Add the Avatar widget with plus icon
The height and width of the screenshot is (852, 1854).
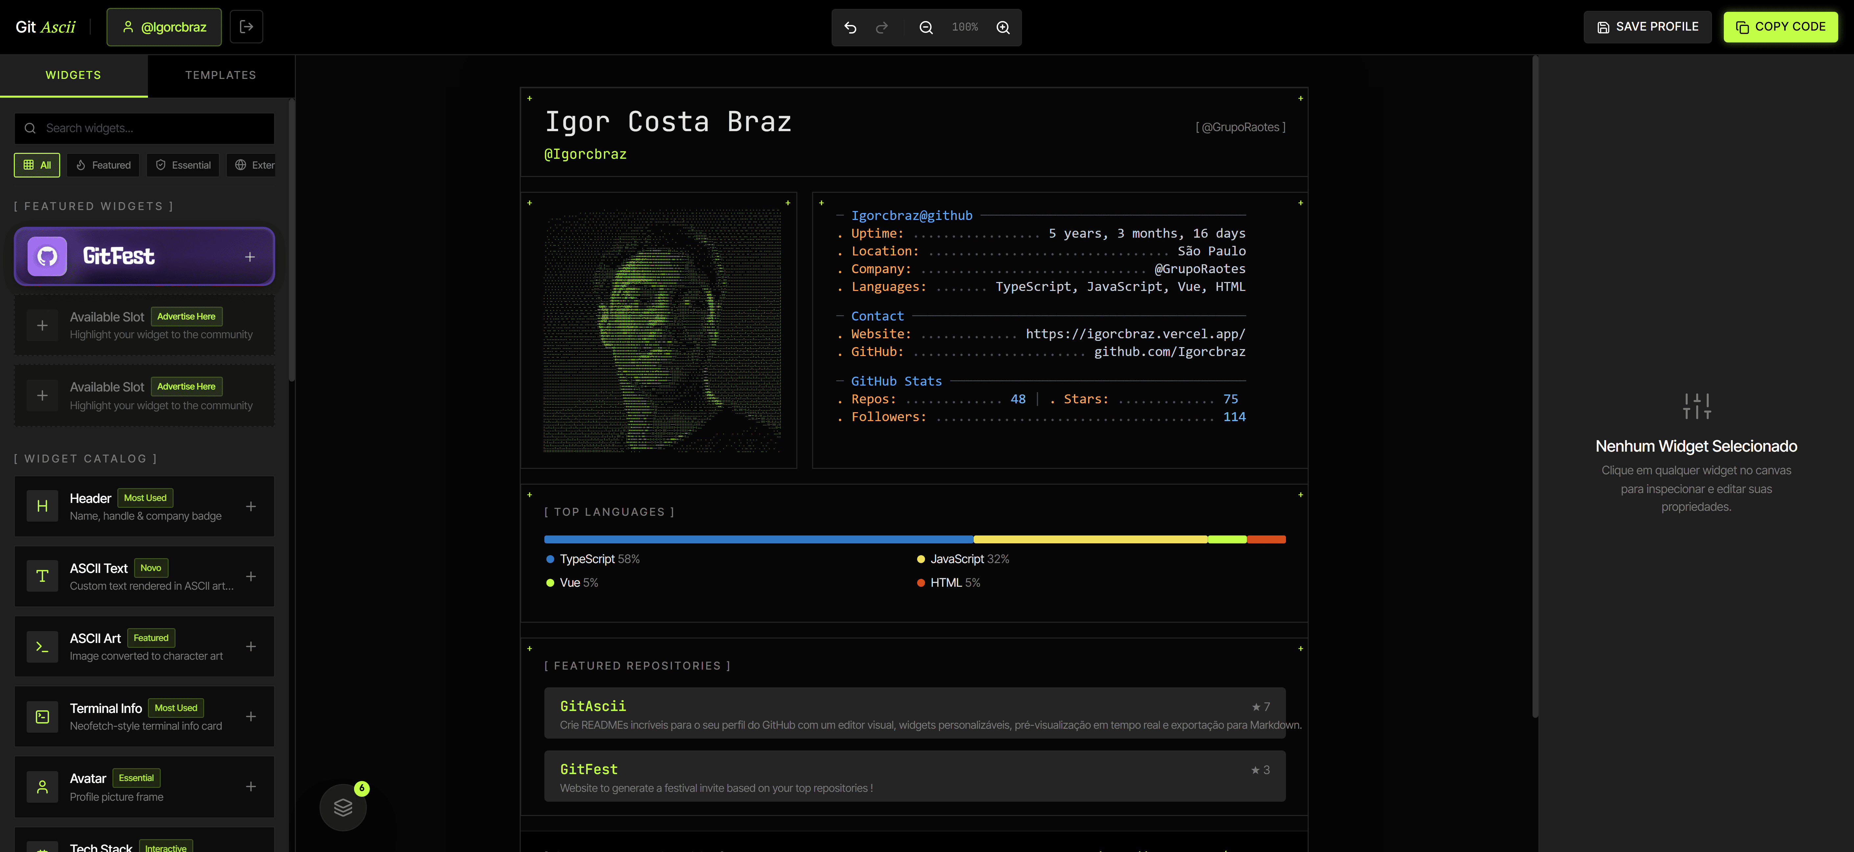click(250, 787)
